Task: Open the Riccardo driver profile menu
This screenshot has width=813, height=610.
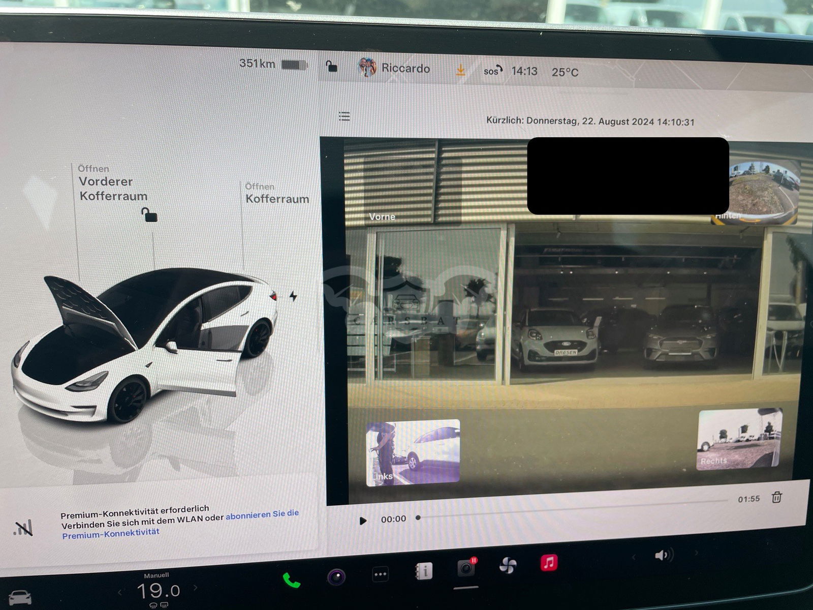Action: (x=395, y=68)
